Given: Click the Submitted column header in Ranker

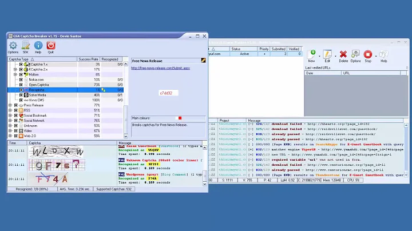Looking at the screenshot, I should 278,49.
